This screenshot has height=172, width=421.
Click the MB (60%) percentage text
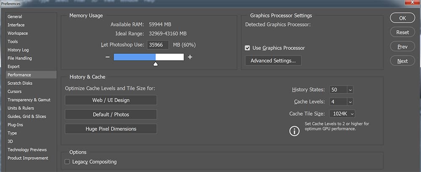[x=184, y=45]
